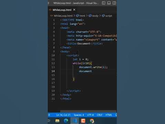Click the <body> tag on line 9
165x124 pixels.
[x=65, y=52]
